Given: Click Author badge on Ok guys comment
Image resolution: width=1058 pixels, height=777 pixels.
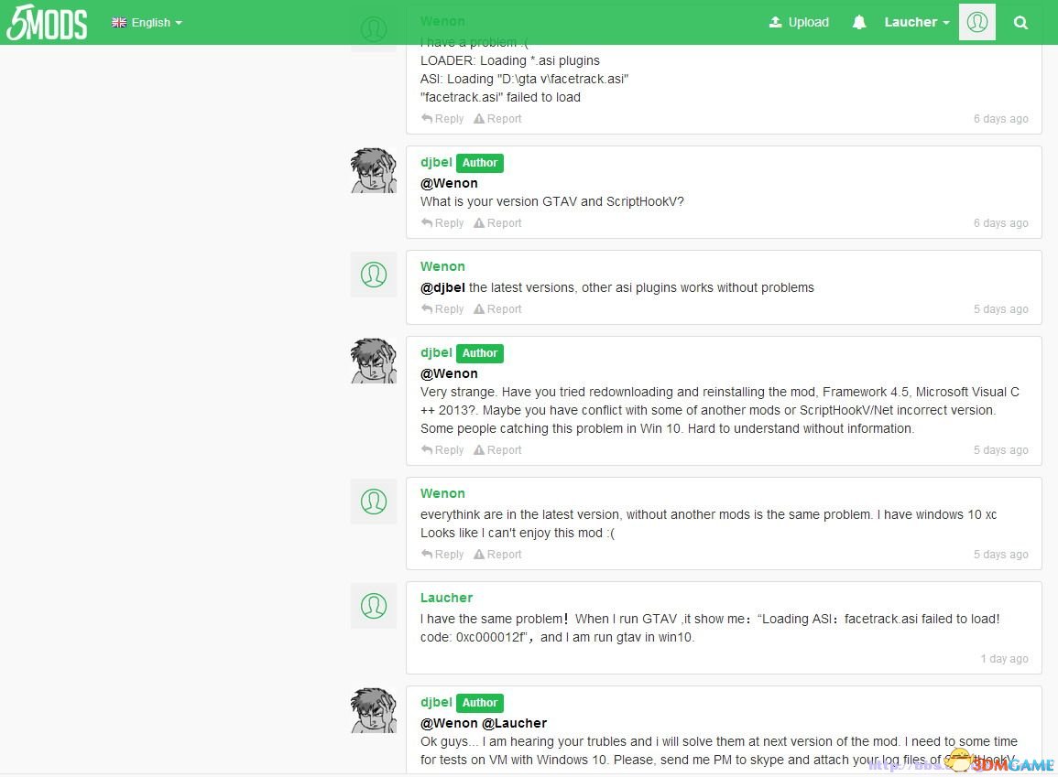Looking at the screenshot, I should click(480, 703).
